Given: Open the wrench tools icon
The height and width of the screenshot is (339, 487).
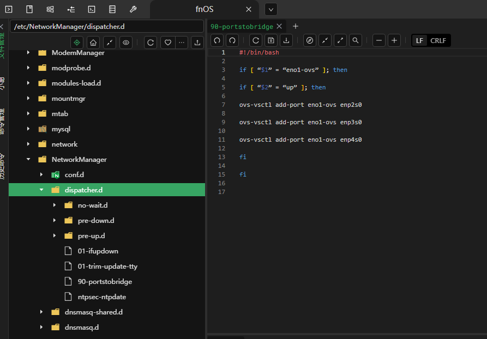Looking at the screenshot, I should [133, 9].
